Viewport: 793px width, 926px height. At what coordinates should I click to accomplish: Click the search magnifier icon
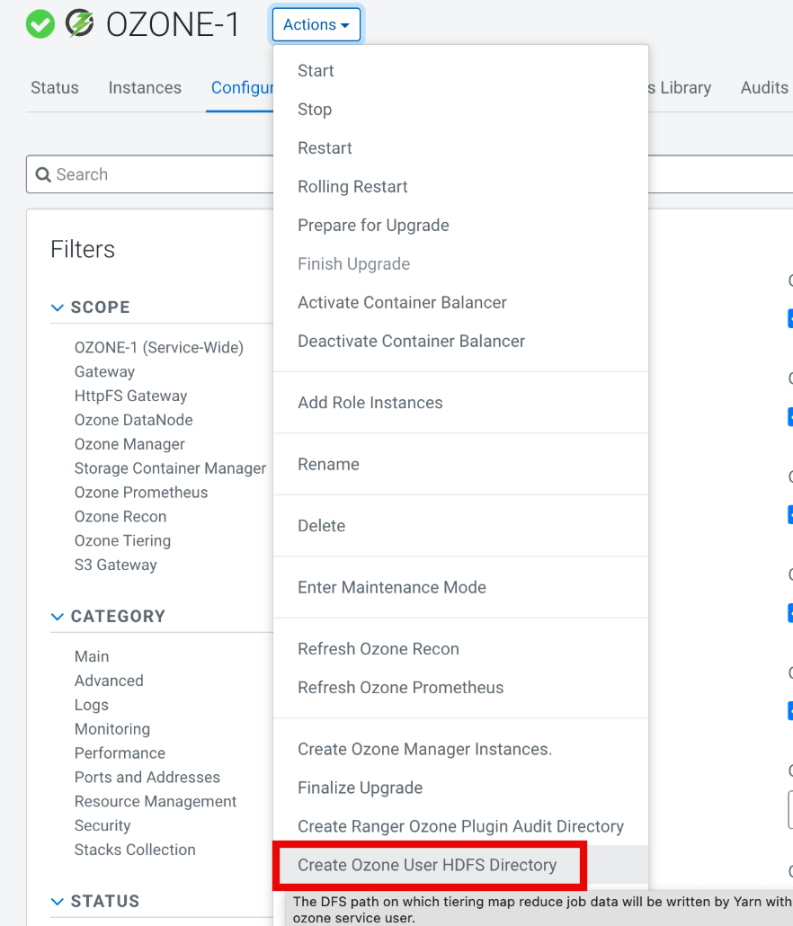pyautogui.click(x=43, y=174)
